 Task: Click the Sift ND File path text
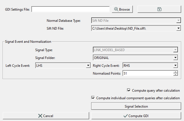click(x=119, y=29)
